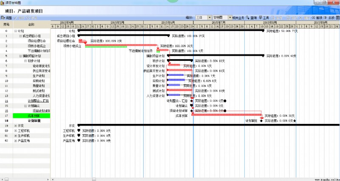Image resolution: width=340 pixels, height=181 pixels.
Task: Click the chart horizontal scrollbar thumb
Action: click(94, 179)
